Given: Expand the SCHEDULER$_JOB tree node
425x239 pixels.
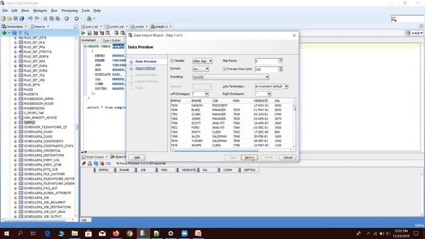Looking at the screenshot, I should [15, 198].
